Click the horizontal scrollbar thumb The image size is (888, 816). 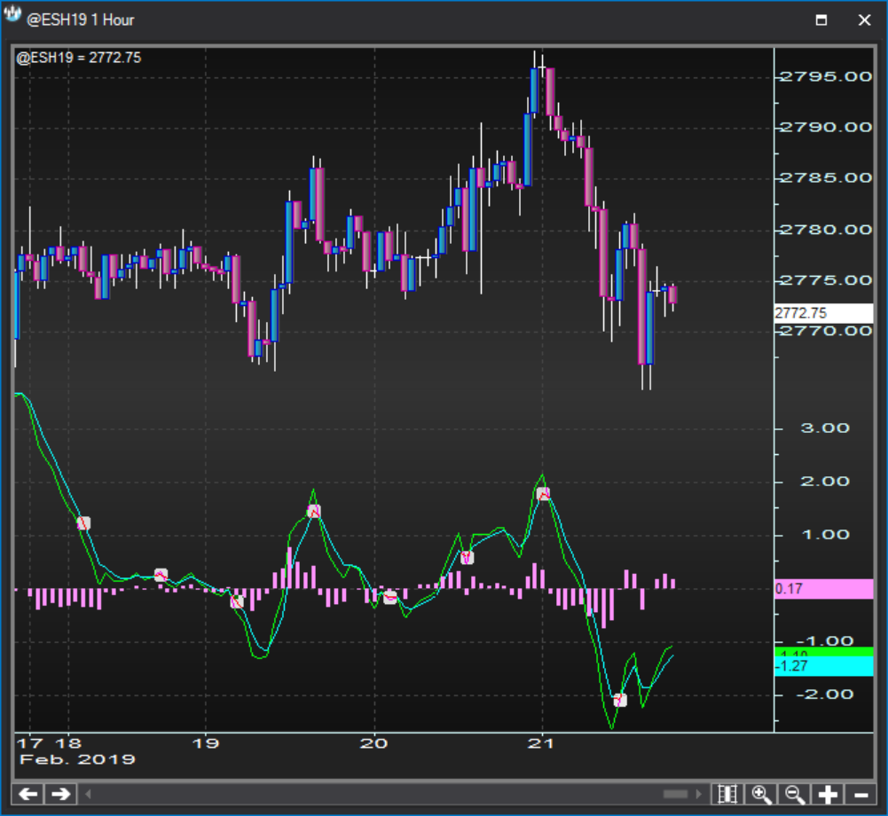coord(675,794)
